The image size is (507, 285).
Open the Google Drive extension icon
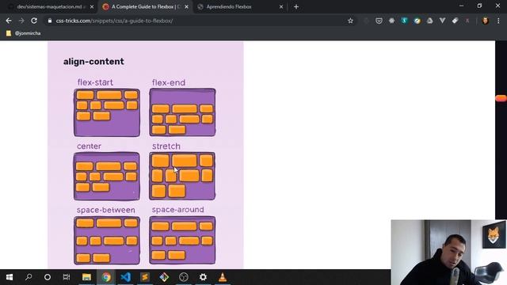point(429,21)
